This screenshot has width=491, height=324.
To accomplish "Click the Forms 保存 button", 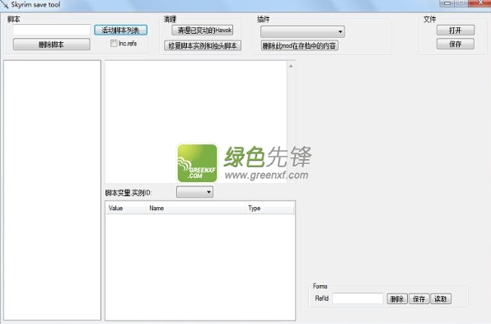I will (x=419, y=299).
